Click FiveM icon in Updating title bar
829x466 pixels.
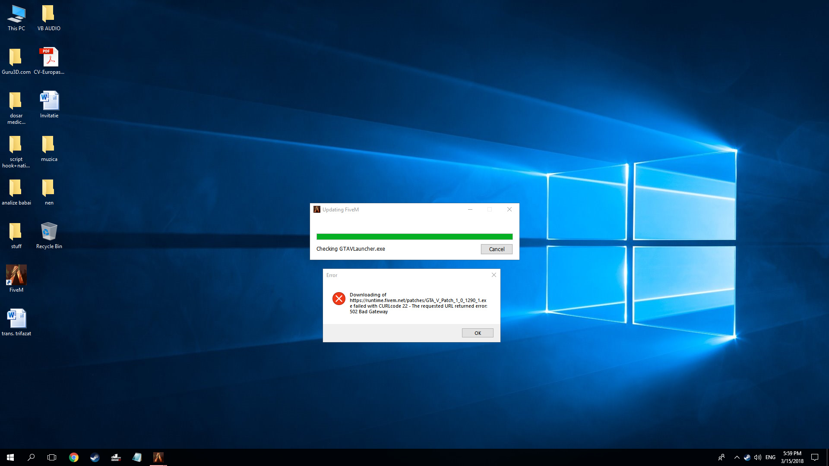tap(317, 210)
